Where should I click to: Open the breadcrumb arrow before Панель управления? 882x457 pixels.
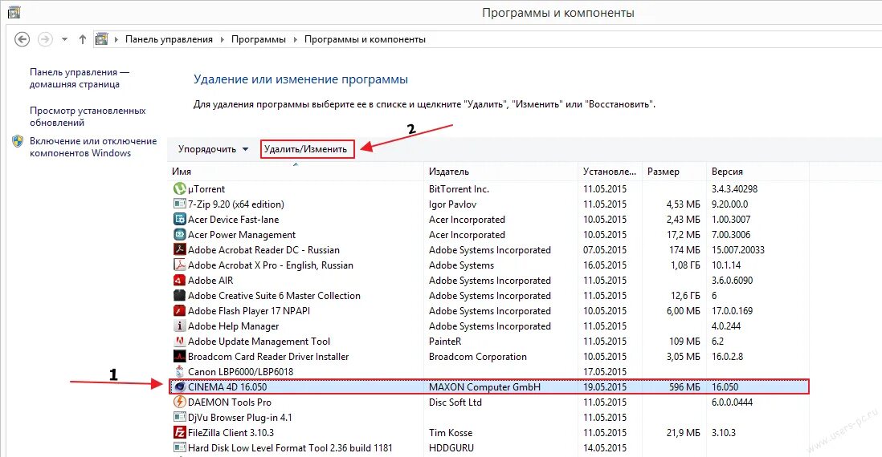point(116,39)
